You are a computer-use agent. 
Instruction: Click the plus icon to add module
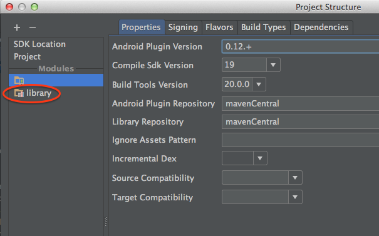tap(17, 28)
